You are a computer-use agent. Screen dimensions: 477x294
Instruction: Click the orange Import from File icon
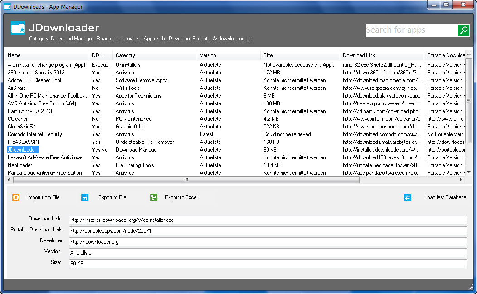coord(16,197)
